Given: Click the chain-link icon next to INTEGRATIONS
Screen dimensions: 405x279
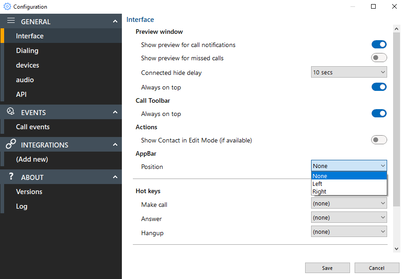Looking at the screenshot, I should (x=10, y=144).
